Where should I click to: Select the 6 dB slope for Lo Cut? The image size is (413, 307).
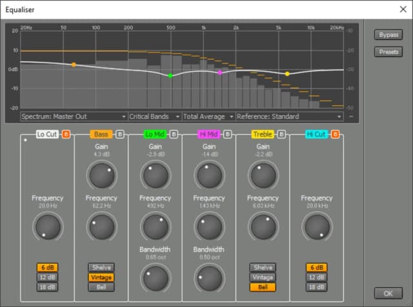tap(47, 268)
